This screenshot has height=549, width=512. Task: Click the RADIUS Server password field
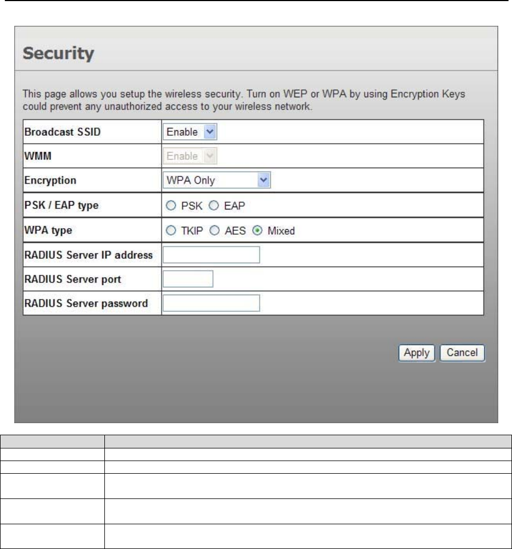pyautogui.click(x=211, y=303)
